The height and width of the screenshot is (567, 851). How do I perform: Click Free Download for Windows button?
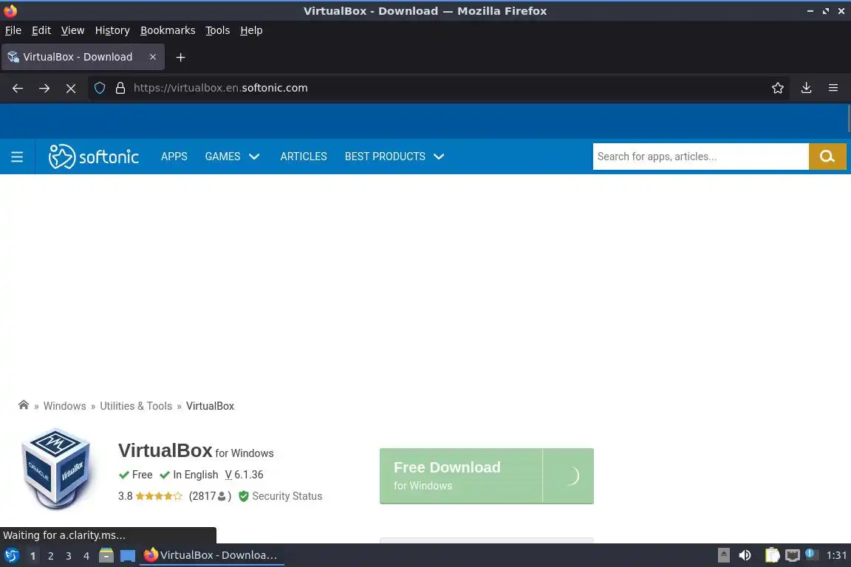pyautogui.click(x=461, y=476)
